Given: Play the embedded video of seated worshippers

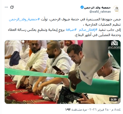Looking at the screenshot, I should (63, 72).
